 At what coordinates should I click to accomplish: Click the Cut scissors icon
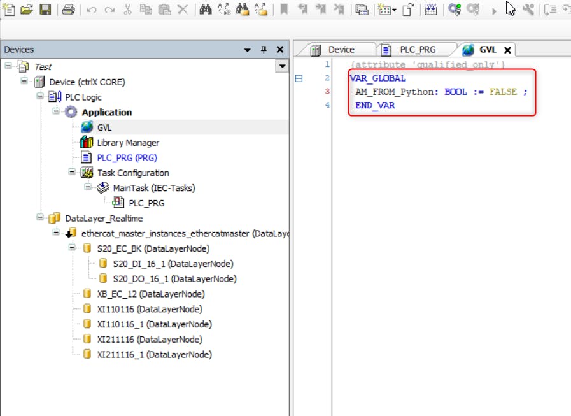pyautogui.click(x=127, y=10)
